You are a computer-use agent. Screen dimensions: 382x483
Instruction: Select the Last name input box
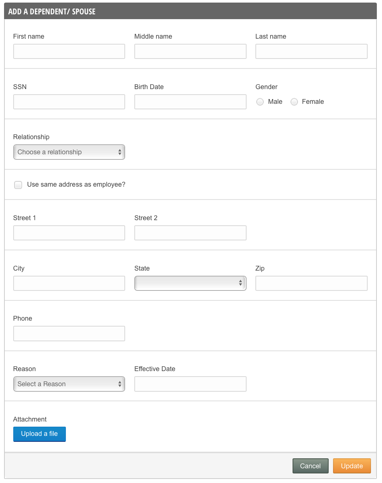[x=311, y=52]
